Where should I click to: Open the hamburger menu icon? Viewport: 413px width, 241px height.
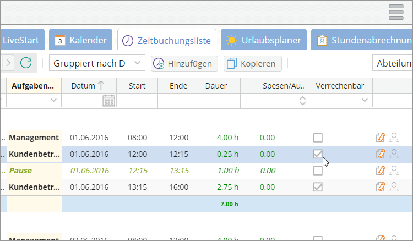coord(396,12)
